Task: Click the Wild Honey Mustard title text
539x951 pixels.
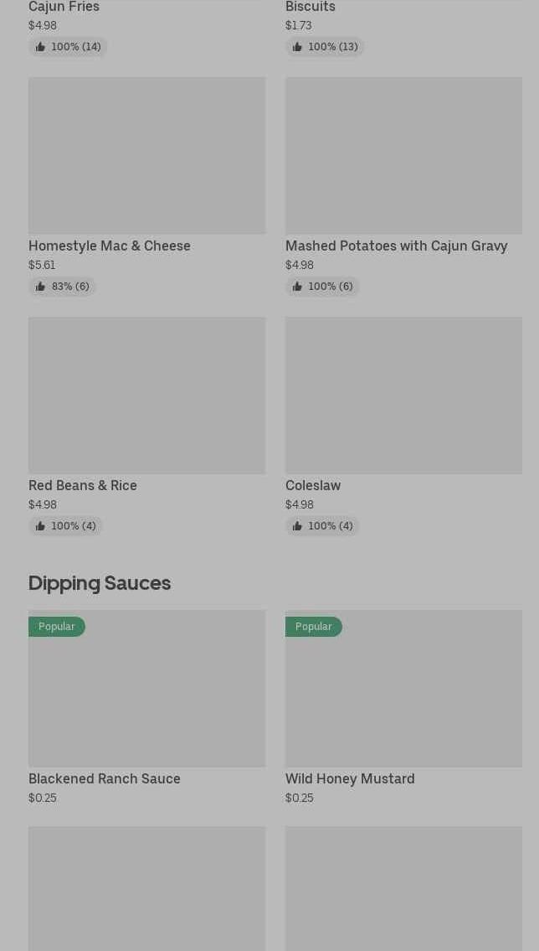Action: [350, 778]
